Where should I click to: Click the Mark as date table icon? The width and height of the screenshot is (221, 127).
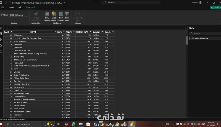(78, 14)
